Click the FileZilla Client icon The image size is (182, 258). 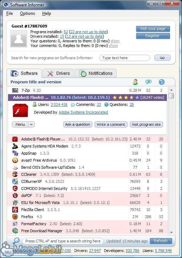pos(15,210)
